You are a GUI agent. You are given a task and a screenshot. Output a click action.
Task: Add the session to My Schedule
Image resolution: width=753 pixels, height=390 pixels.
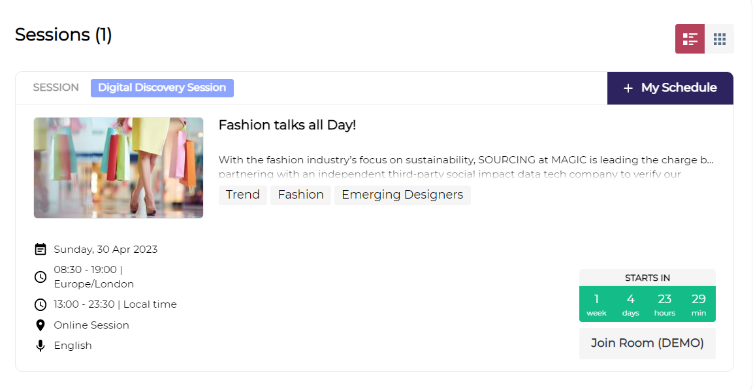pyautogui.click(x=670, y=88)
